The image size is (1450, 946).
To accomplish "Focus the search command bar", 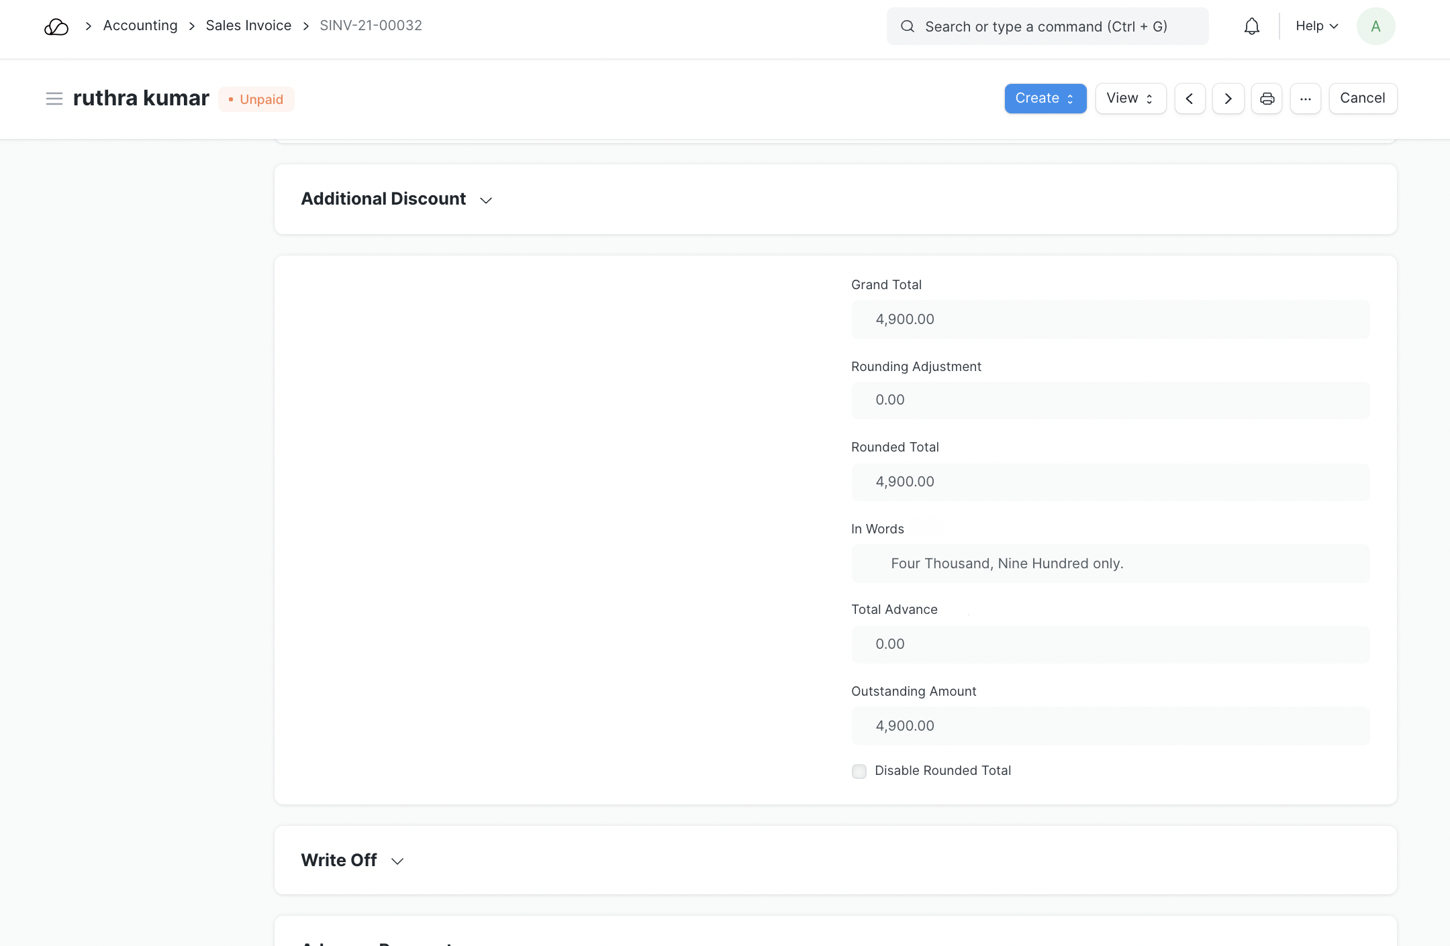I will point(1047,26).
